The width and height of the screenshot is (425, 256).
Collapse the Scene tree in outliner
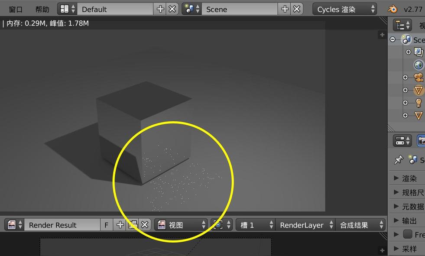[x=393, y=39]
